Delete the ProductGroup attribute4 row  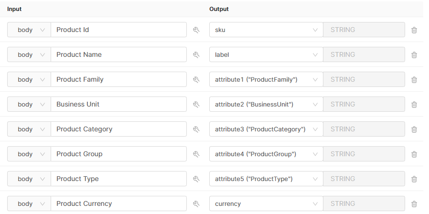[x=414, y=154]
